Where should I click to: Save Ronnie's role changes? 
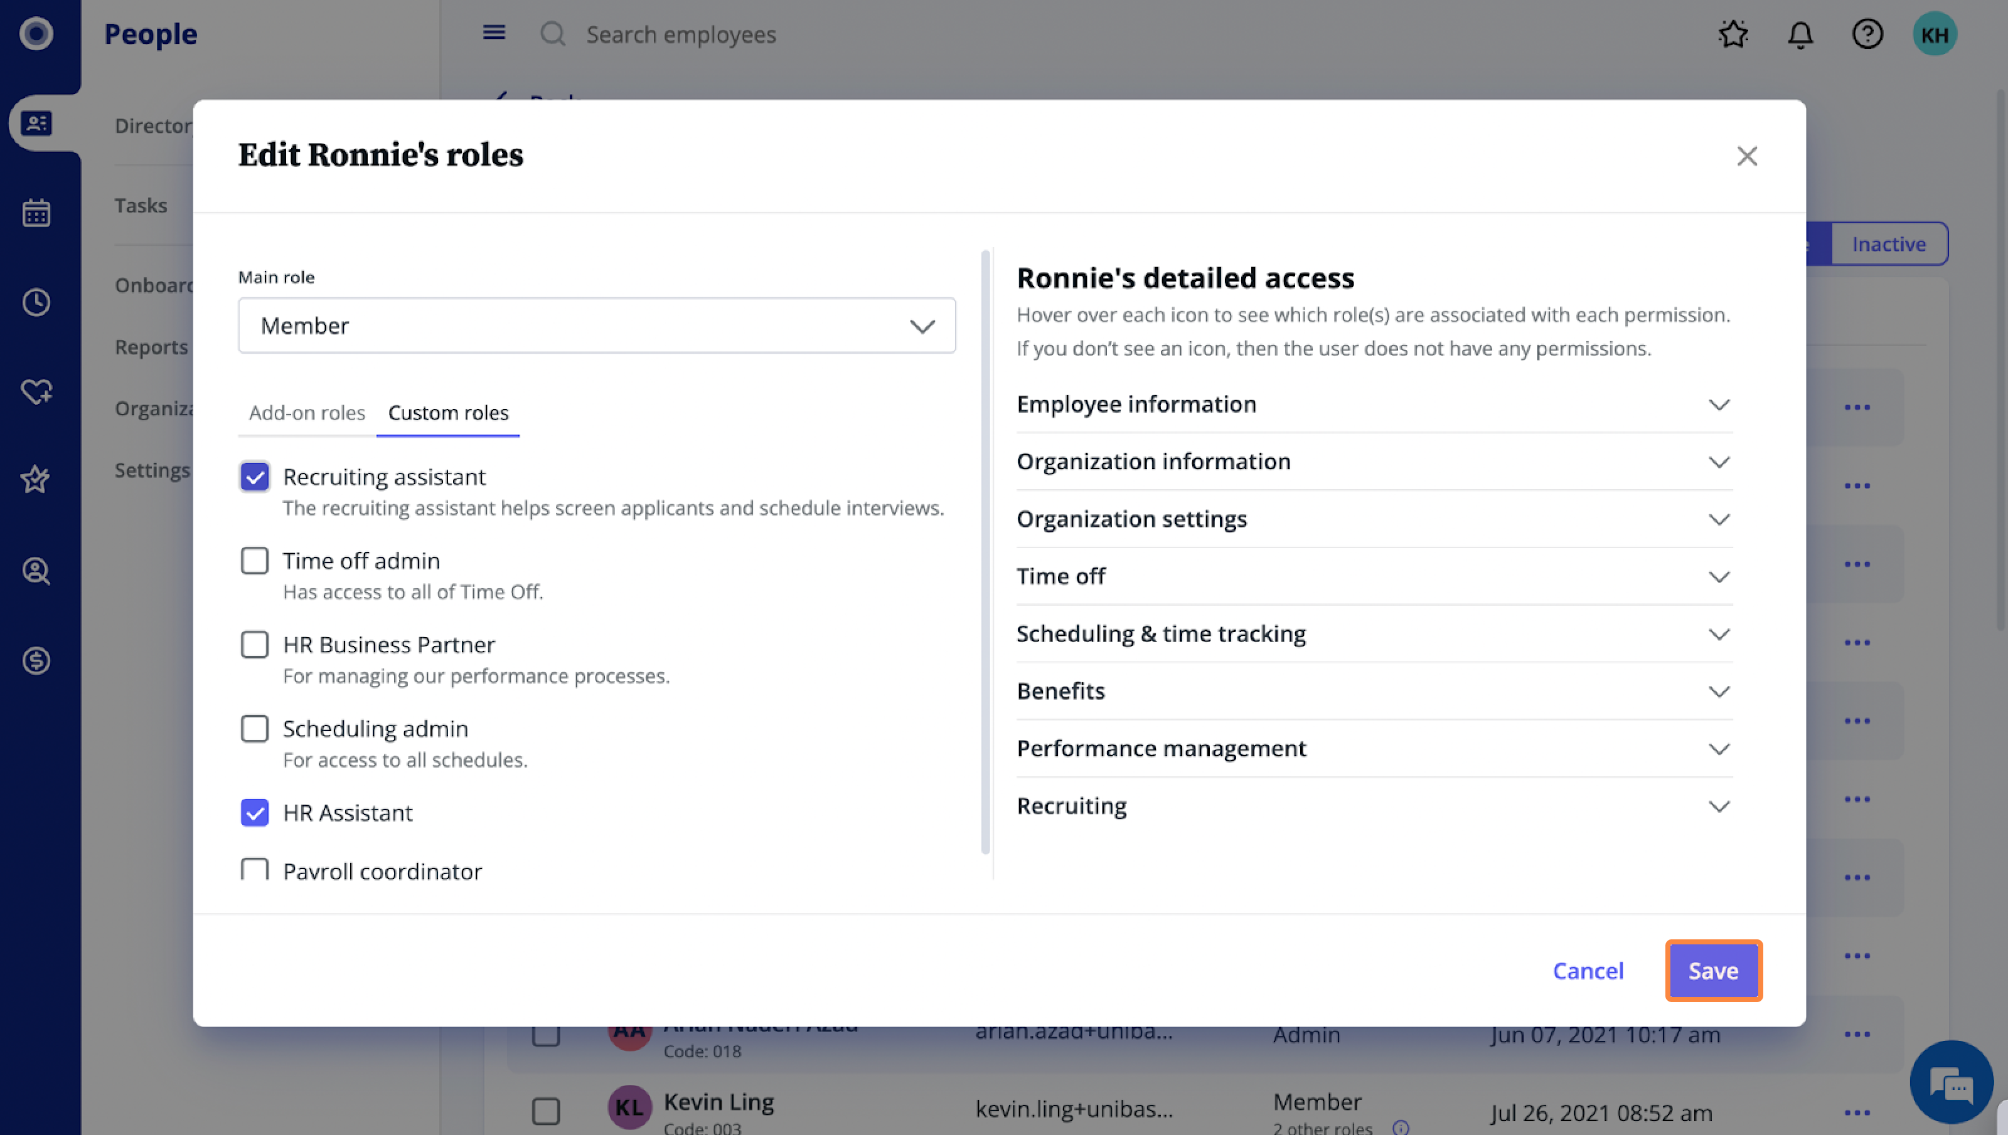pos(1713,971)
